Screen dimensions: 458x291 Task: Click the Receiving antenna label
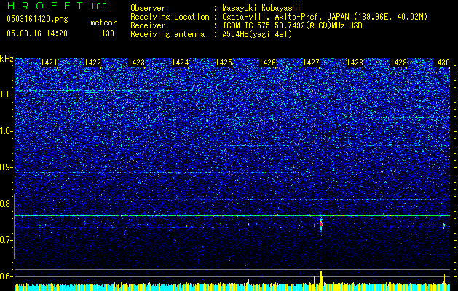167,34
